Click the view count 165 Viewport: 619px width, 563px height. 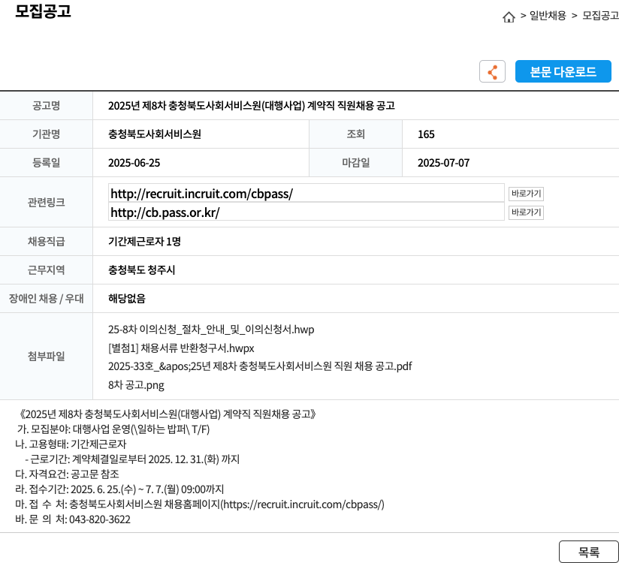pyautogui.click(x=426, y=134)
